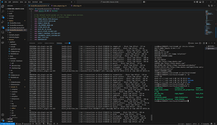This screenshot has width=217, height=125.
Task: Open the Debug Console panel tab
Action: tap(49, 43)
